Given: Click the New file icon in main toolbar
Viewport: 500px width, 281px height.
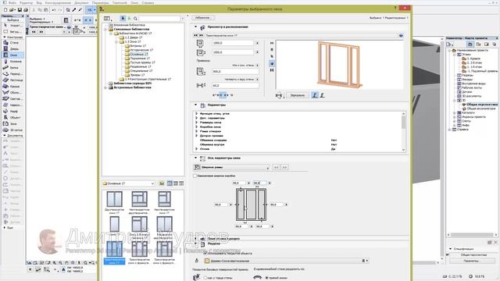Looking at the screenshot, I should point(5,10).
